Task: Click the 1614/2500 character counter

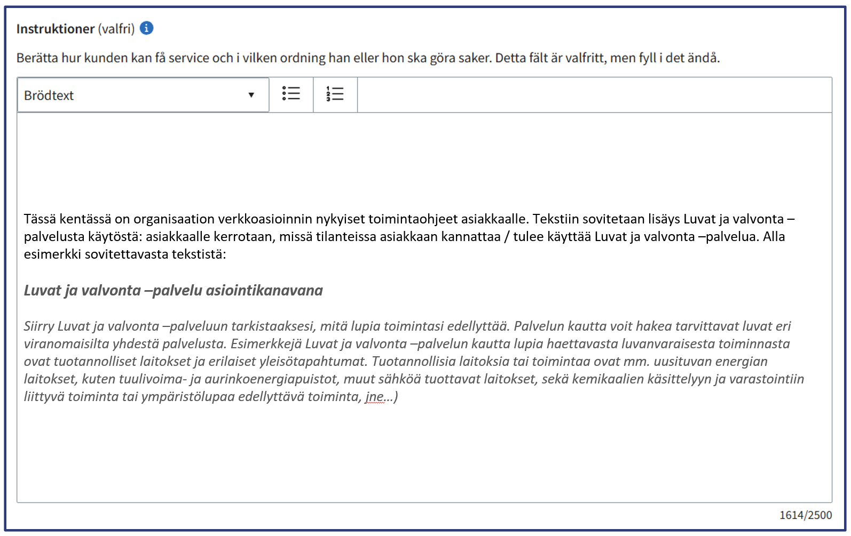Action: click(805, 515)
